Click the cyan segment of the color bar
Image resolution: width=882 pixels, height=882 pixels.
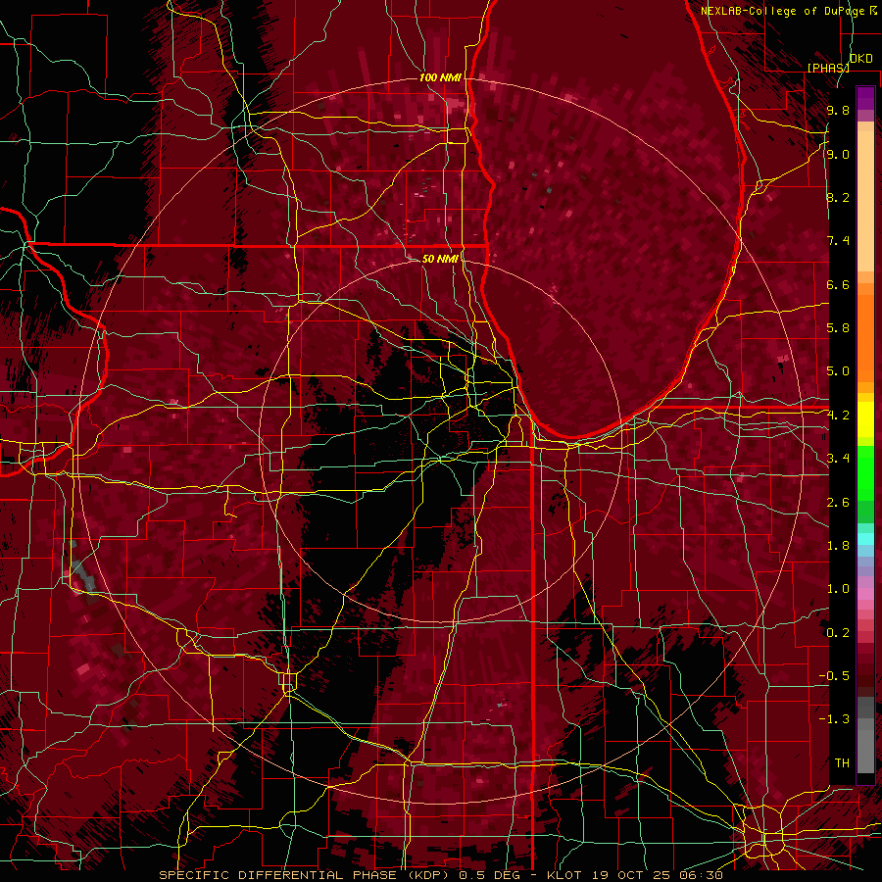tap(865, 539)
